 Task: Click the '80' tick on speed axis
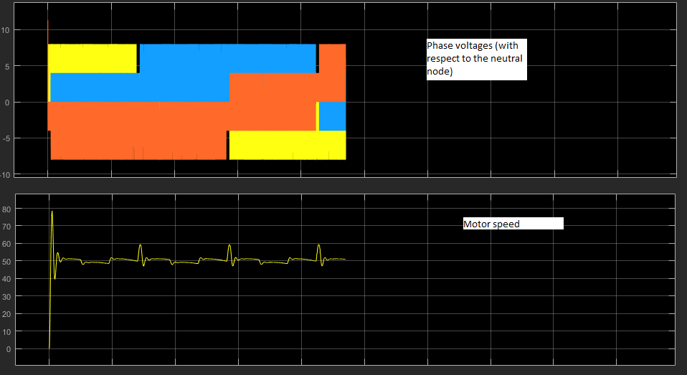pos(6,209)
